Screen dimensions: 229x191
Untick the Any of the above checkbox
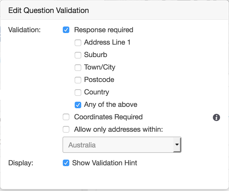click(78, 105)
